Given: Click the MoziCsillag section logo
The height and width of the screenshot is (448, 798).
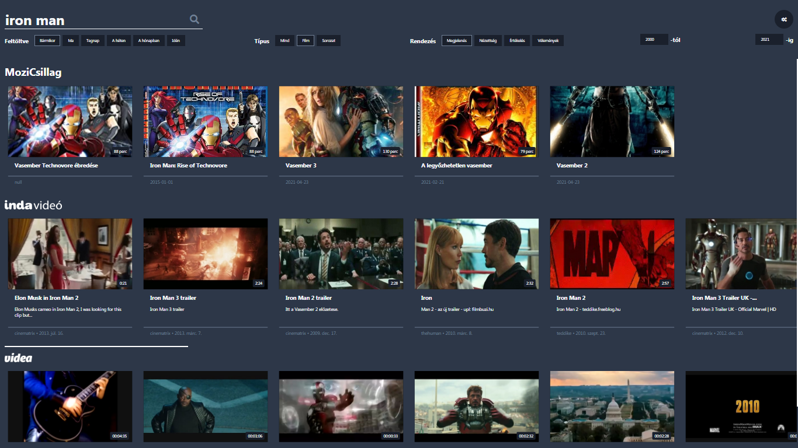Looking at the screenshot, I should [x=33, y=72].
